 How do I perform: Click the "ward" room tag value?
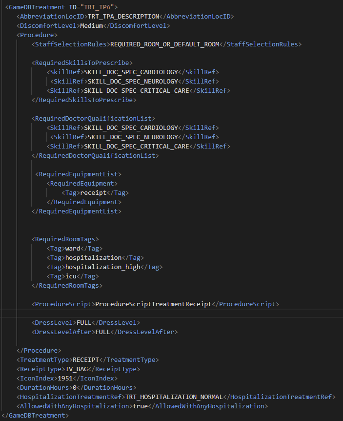pos(73,249)
